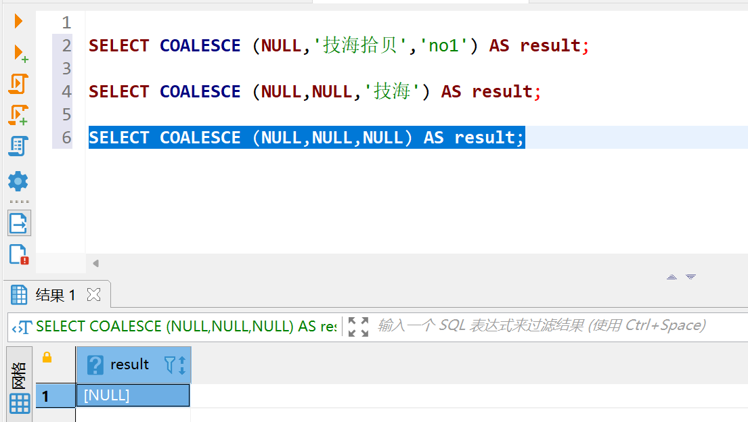The width and height of the screenshot is (748, 422).
Task: Open the filter dropdown on the result column
Action: (169, 365)
